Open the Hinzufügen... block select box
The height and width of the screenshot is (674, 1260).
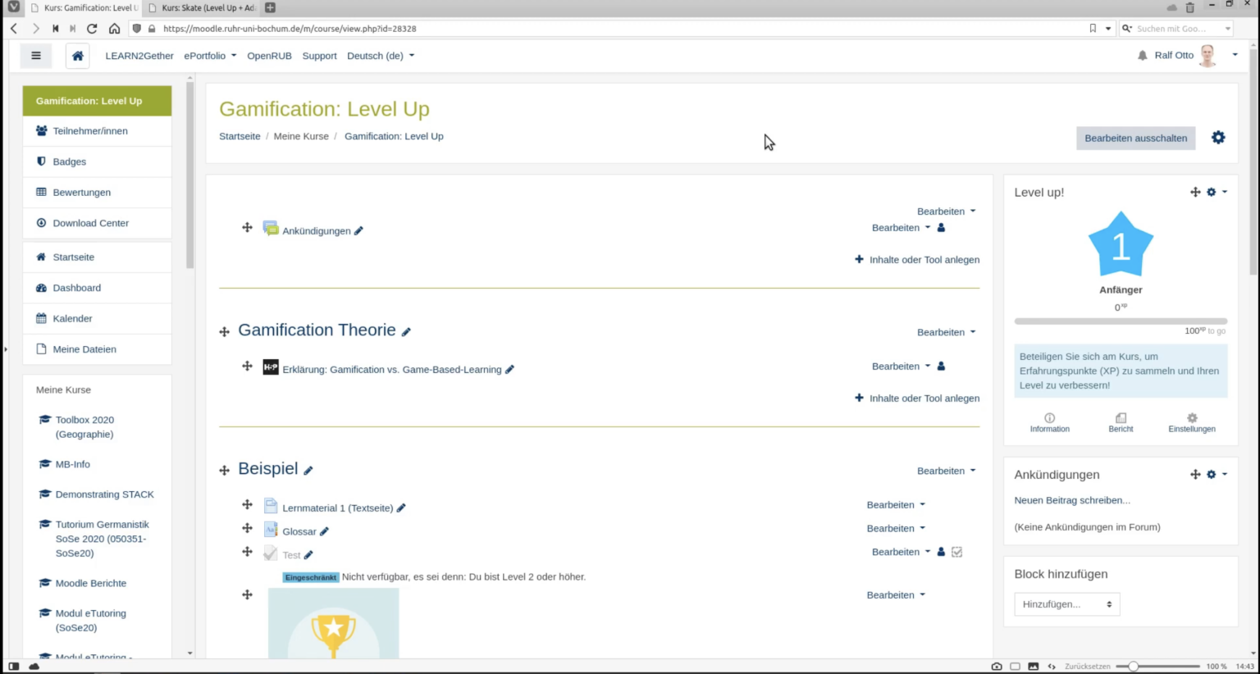point(1066,604)
